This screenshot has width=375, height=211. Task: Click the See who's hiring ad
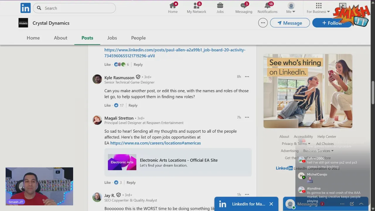coord(308,91)
